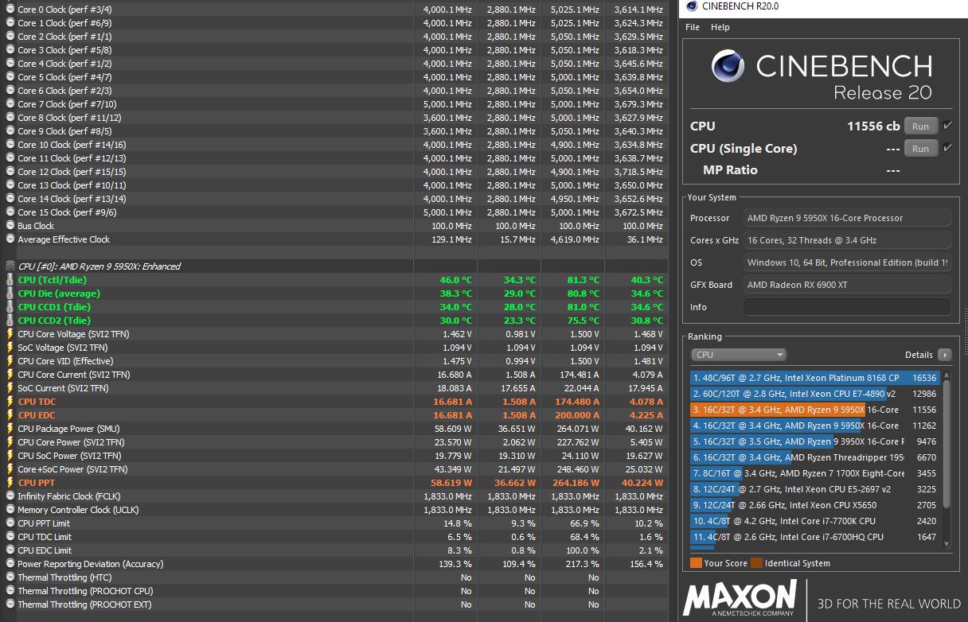This screenshot has height=622, width=968.
Task: Click the CPU EDC Limit icon
Action: click(10, 550)
